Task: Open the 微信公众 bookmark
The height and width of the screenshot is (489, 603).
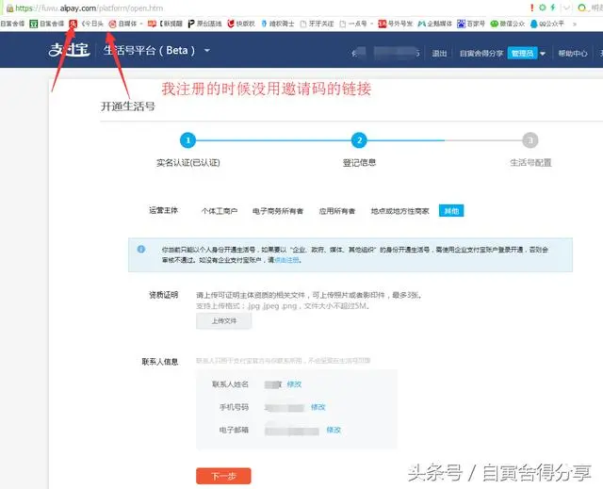Action: click(x=508, y=24)
